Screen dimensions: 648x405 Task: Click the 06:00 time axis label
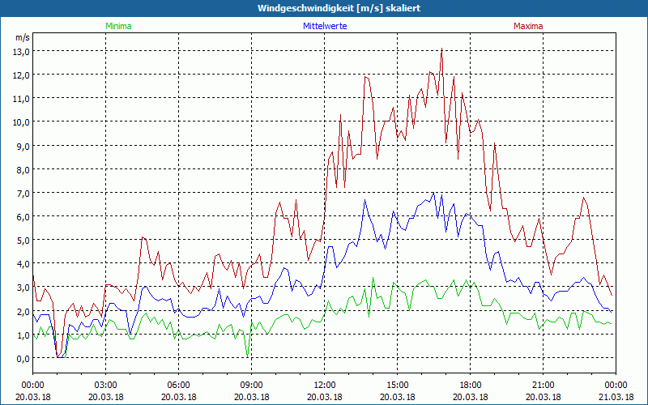tap(178, 385)
